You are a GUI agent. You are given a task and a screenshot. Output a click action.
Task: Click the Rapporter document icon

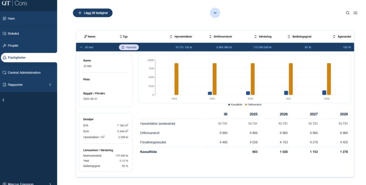pos(4,85)
